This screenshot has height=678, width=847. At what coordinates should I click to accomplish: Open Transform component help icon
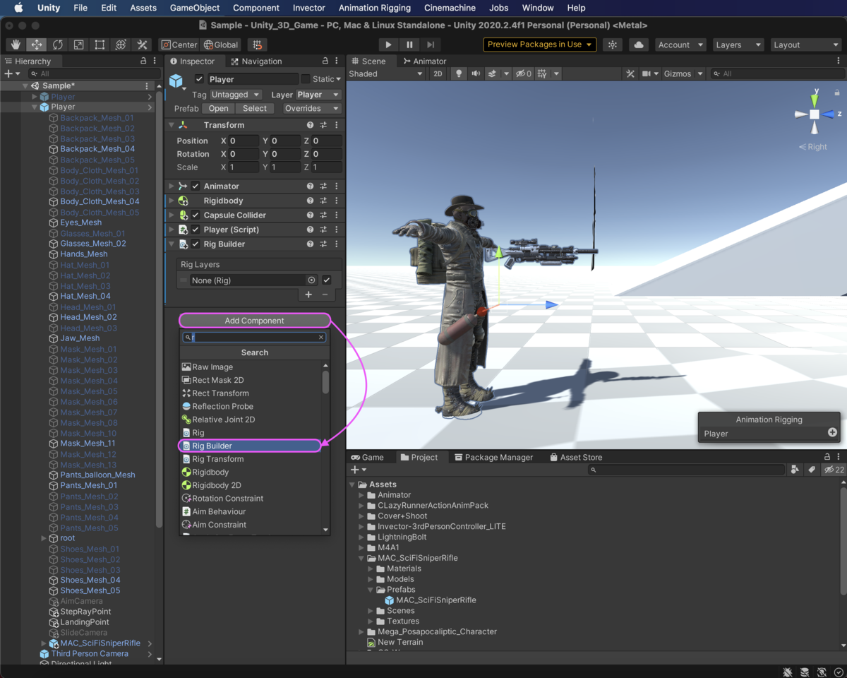[x=310, y=125]
